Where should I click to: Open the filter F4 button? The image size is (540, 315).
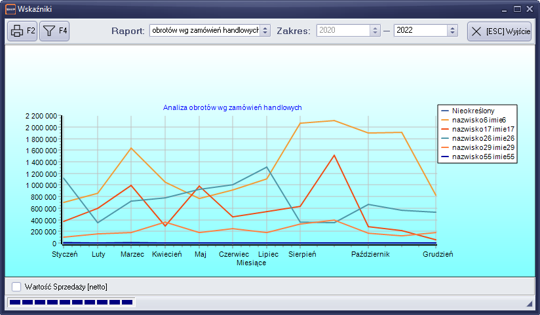tap(54, 31)
